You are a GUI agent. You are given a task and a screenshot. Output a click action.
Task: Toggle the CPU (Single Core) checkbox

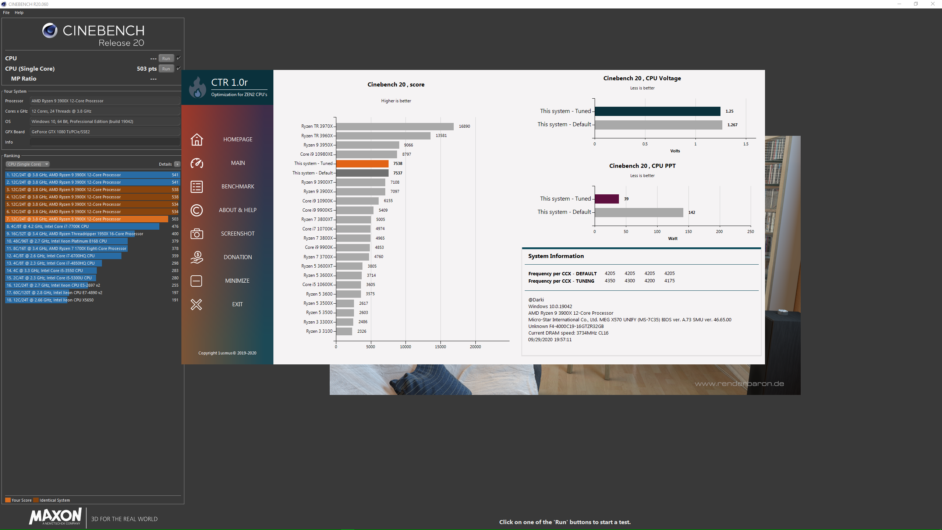tap(179, 68)
